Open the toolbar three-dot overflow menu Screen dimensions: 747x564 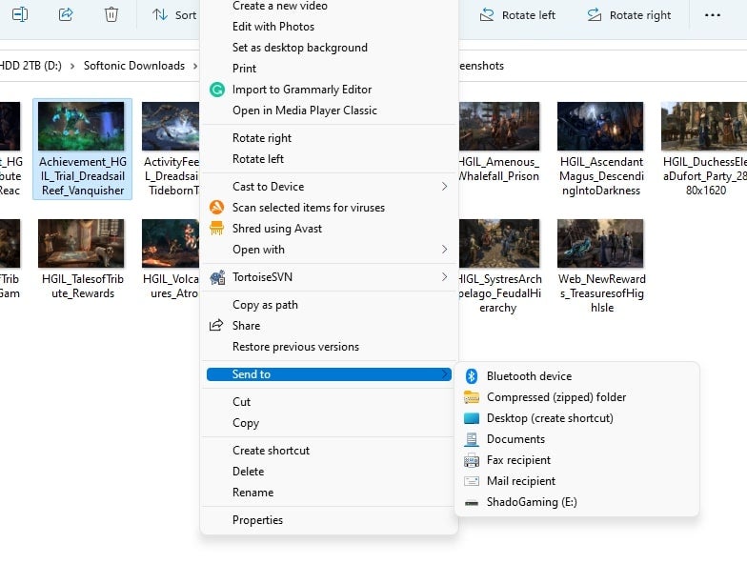click(712, 15)
